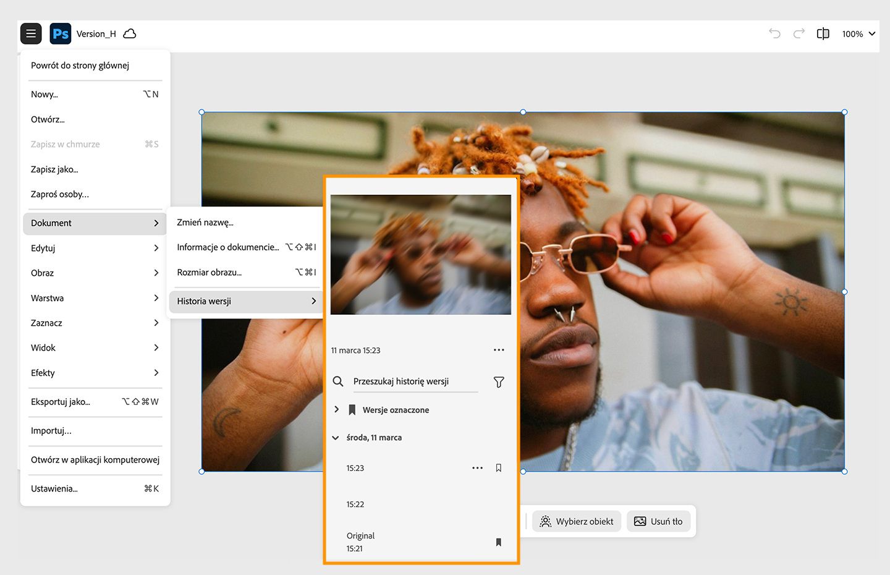890x575 pixels.
Task: Open the version history filter funnel
Action: (499, 382)
